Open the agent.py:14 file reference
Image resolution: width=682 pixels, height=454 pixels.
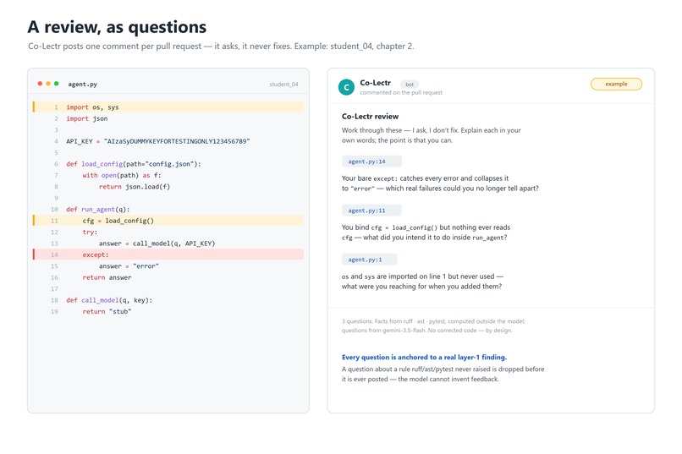click(x=371, y=161)
